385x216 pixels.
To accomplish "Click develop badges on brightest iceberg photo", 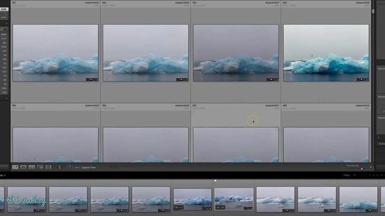I will point(363,80).
